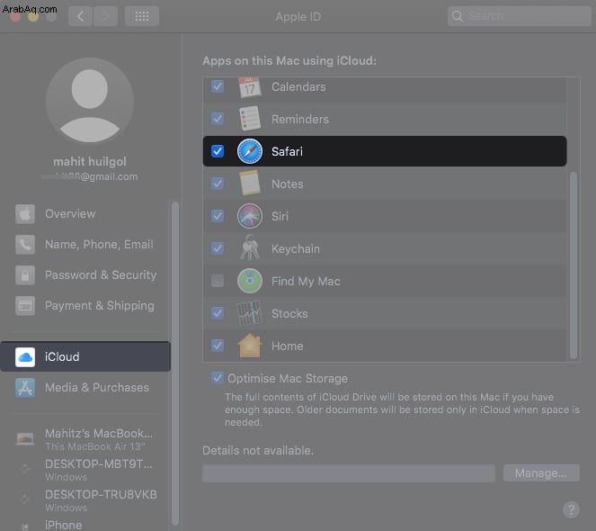Viewport: 596px width, 531px height.
Task: Click the Manage... storage button
Action: (541, 473)
